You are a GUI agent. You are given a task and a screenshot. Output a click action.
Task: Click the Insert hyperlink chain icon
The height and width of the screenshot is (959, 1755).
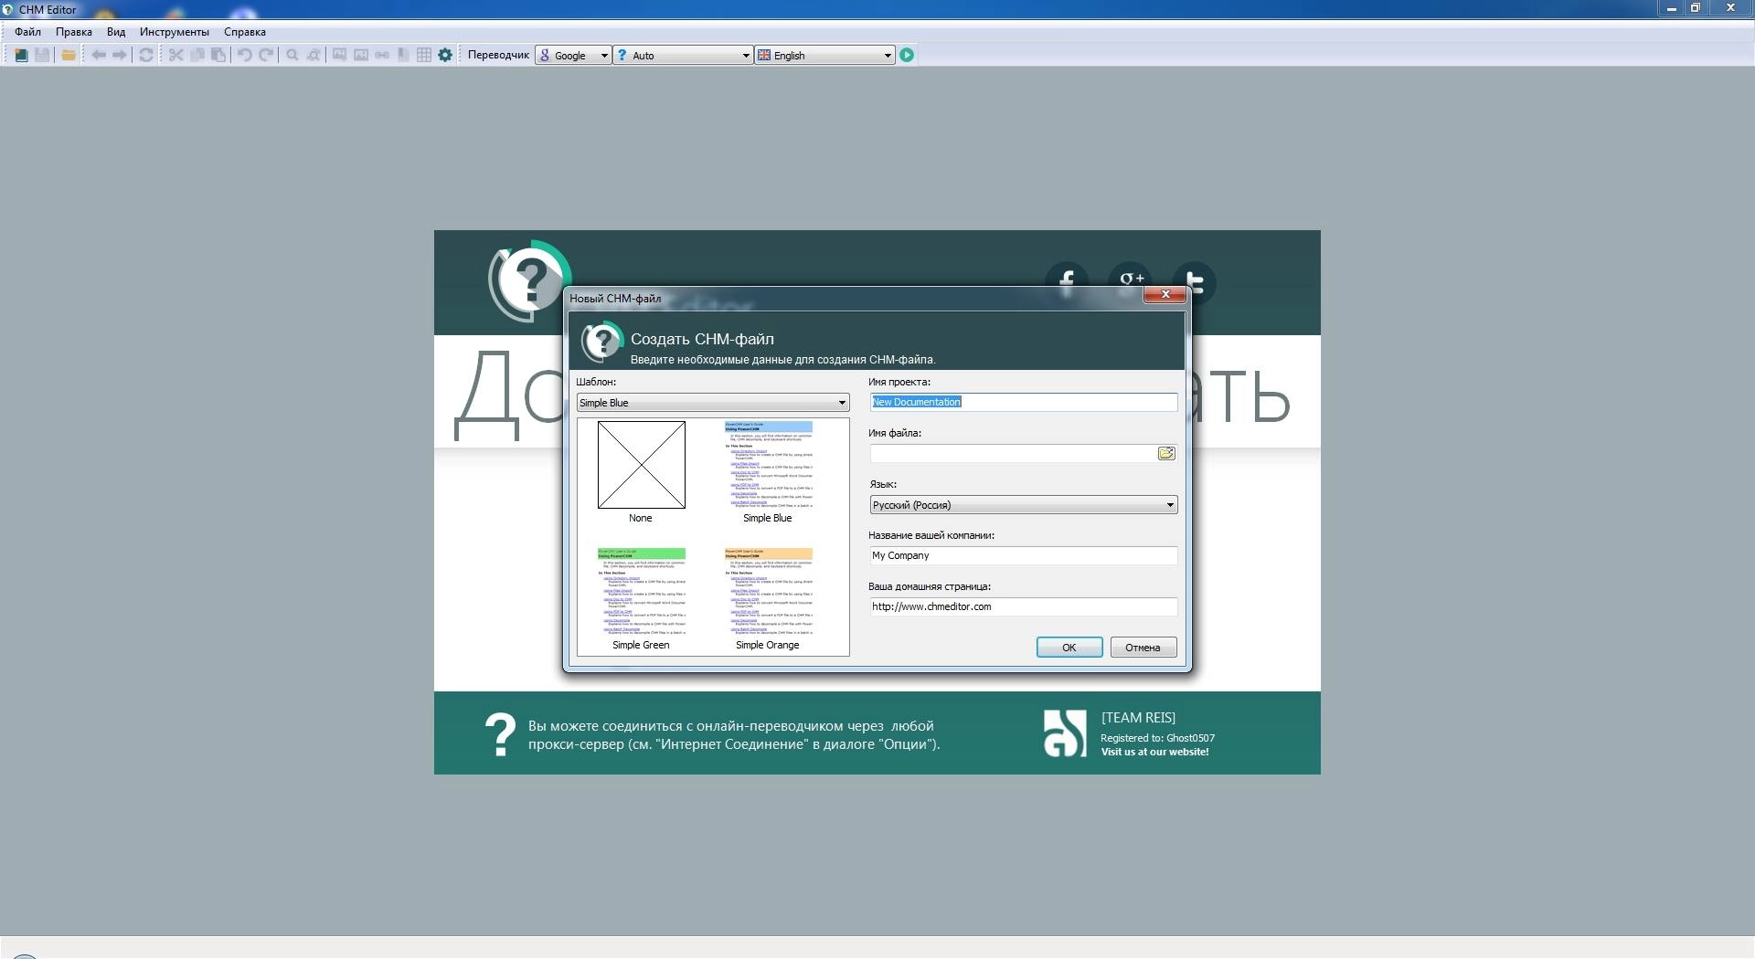point(382,55)
